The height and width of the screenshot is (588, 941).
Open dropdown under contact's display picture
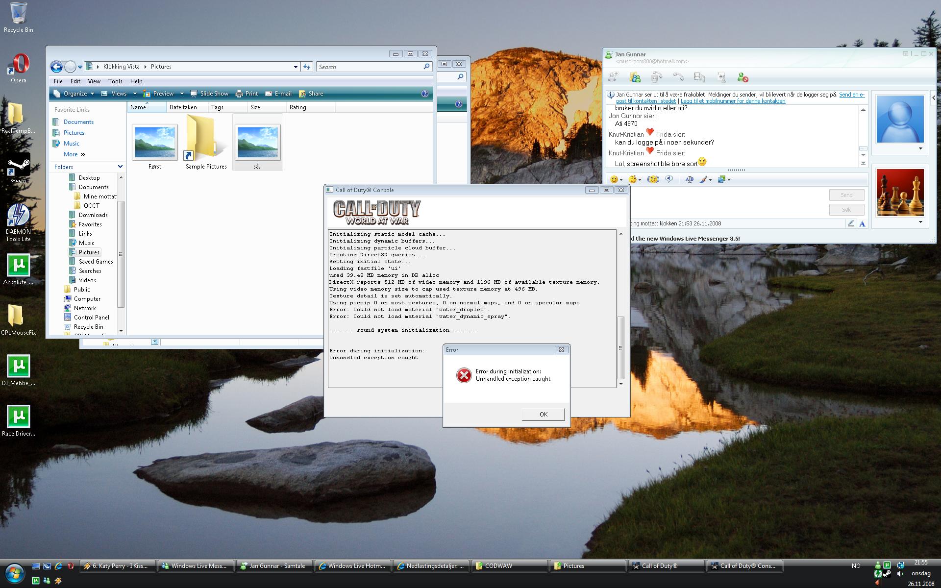pyautogui.click(x=920, y=148)
